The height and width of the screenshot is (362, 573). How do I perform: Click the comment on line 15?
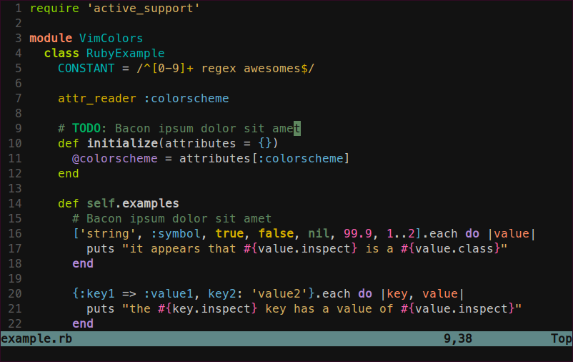point(171,218)
